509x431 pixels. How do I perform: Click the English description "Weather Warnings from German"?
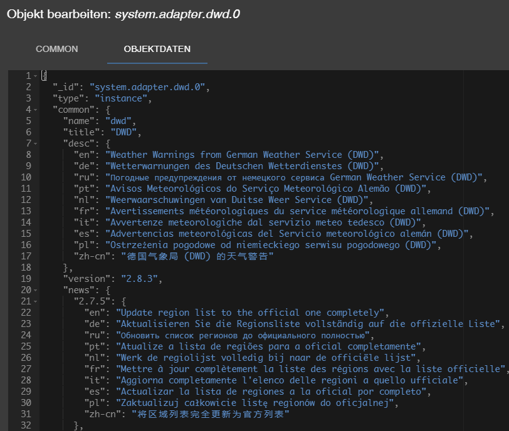pyautogui.click(x=184, y=155)
